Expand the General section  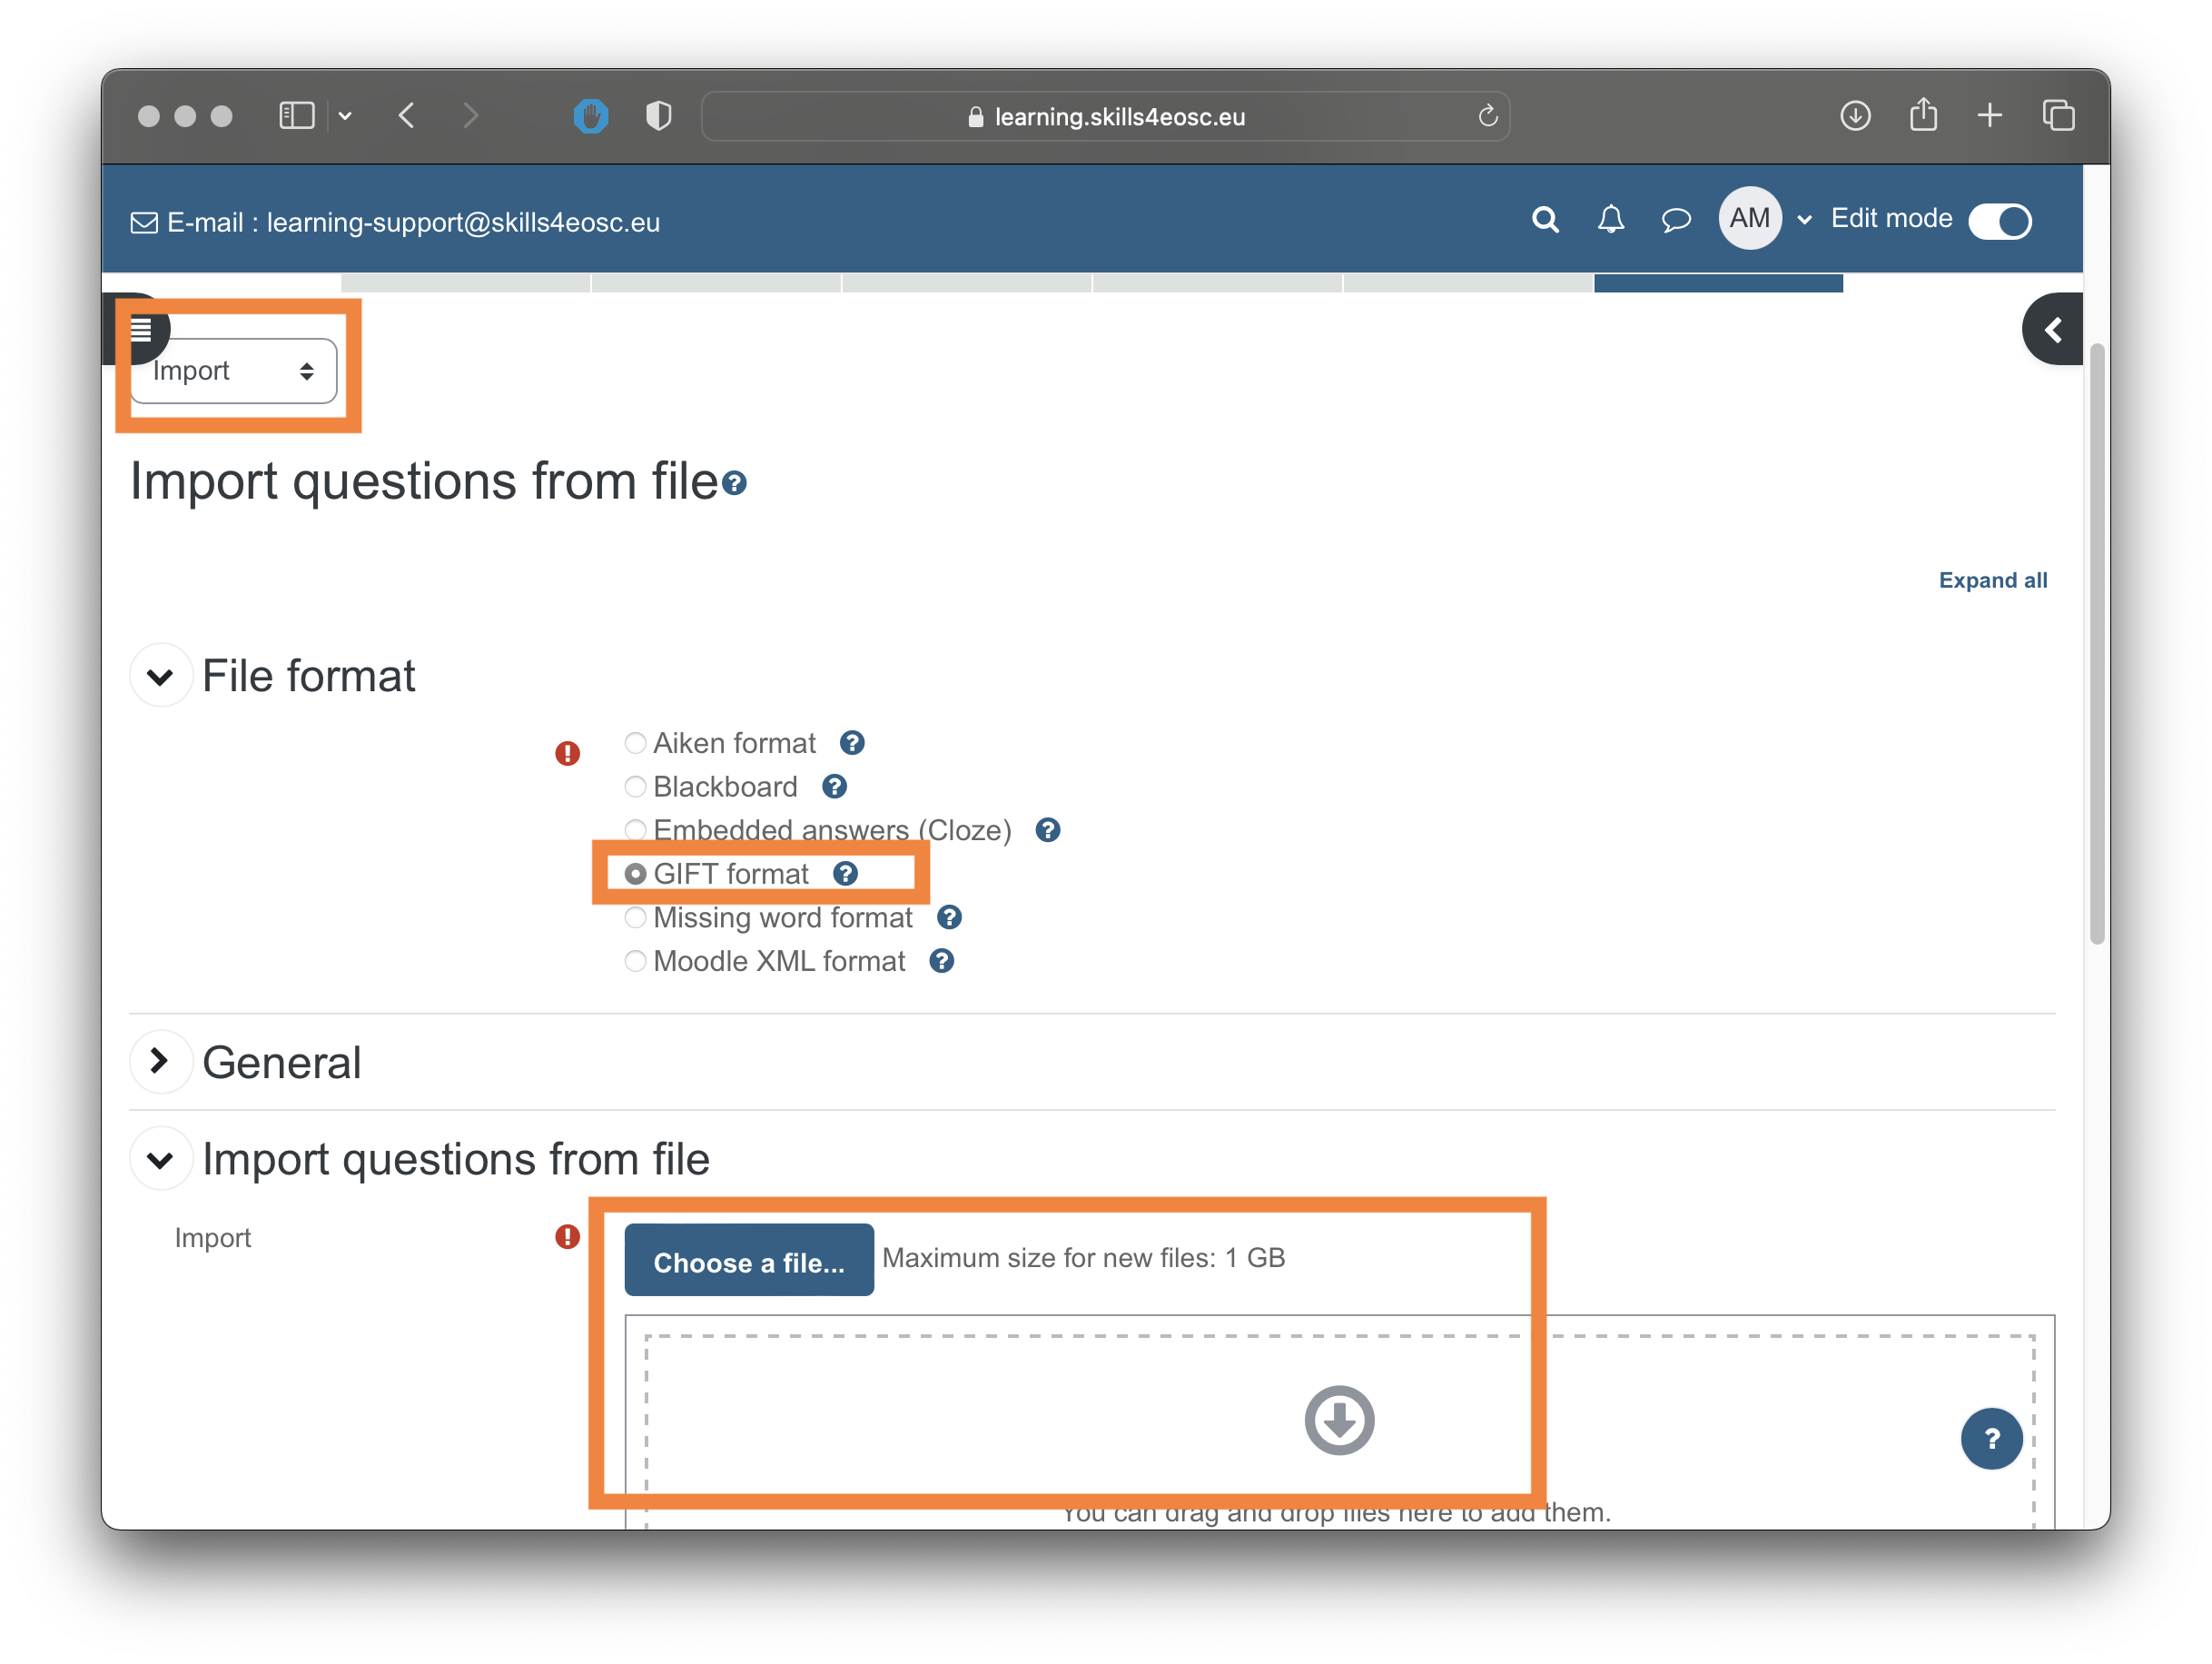160,1062
